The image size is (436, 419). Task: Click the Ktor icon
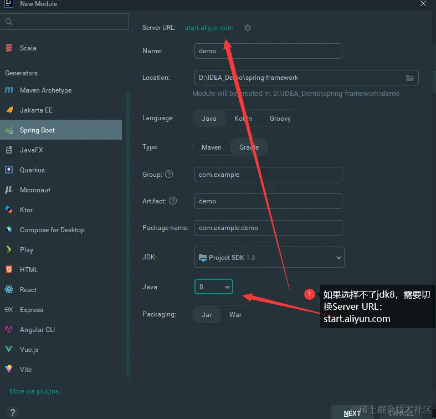[9, 209]
